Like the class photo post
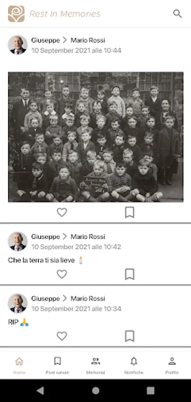The width and height of the screenshot is (191, 402). [x=62, y=212]
